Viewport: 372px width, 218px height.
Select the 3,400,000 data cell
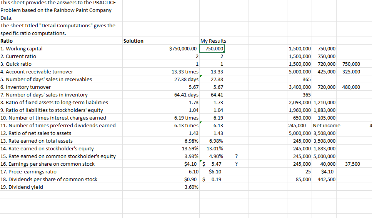point(299,87)
